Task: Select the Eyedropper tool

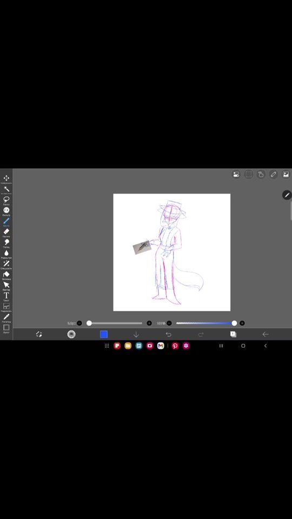Action: pos(6,317)
